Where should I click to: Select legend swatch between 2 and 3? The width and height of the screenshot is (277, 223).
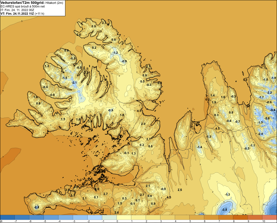point(153,217)
